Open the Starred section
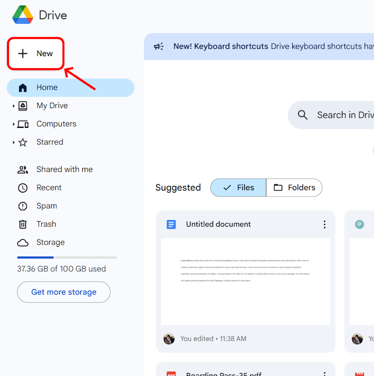This screenshot has width=374, height=376. 50,142
